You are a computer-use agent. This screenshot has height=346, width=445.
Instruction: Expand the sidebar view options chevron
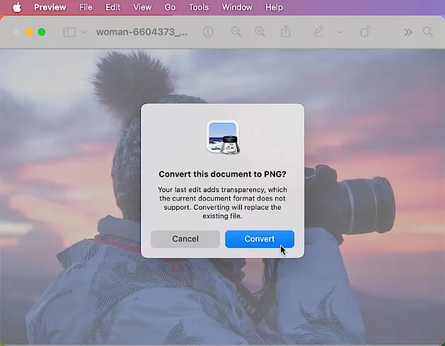coord(83,32)
